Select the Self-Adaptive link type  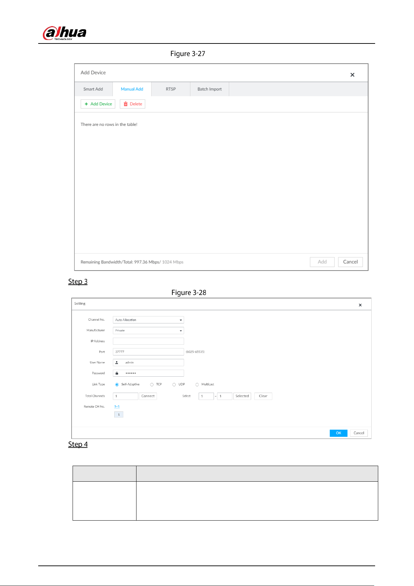tap(117, 385)
